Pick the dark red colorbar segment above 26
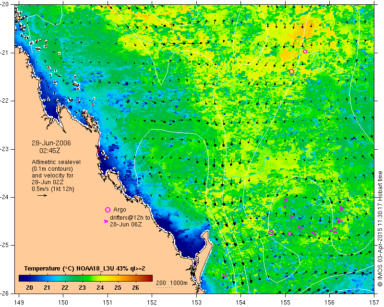Image resolution: width=384 pixels, height=307 pixels. tap(149, 278)
